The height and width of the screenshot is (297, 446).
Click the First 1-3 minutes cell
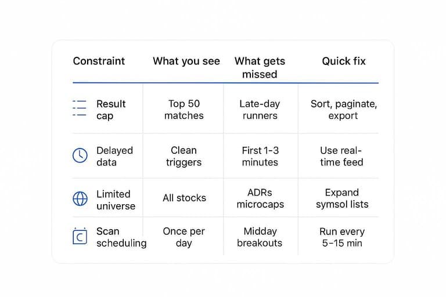[x=260, y=156]
